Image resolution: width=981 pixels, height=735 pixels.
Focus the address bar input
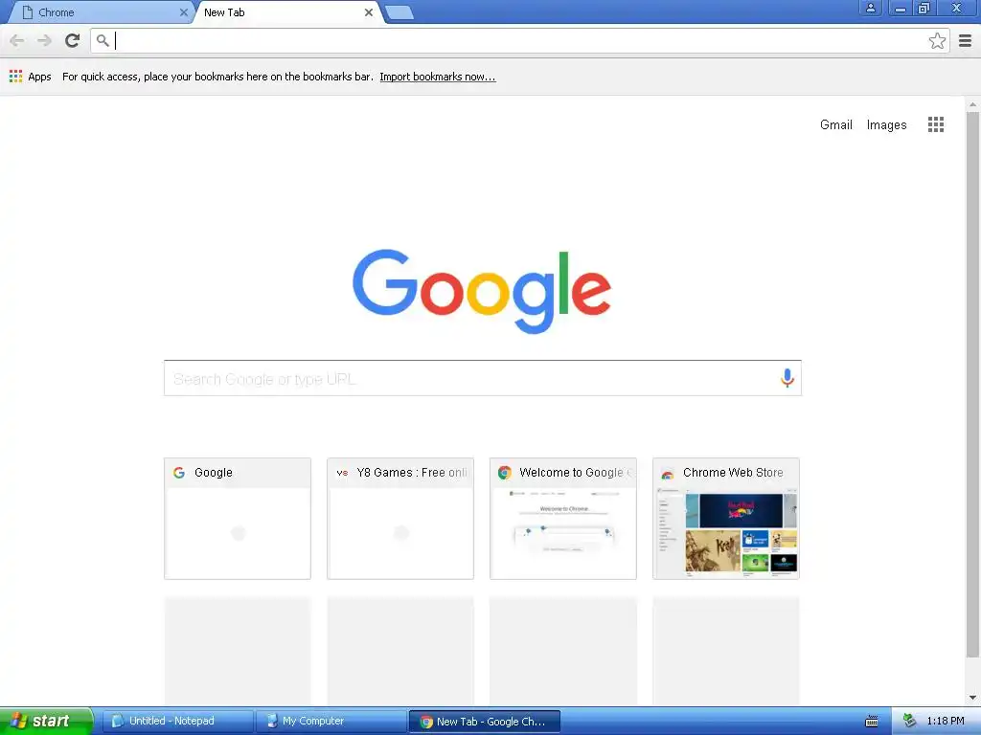click(x=519, y=40)
